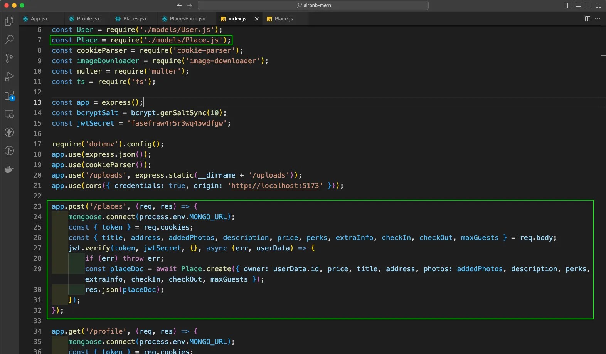Go back using the left arrow
The height and width of the screenshot is (354, 606).
(x=179, y=5)
